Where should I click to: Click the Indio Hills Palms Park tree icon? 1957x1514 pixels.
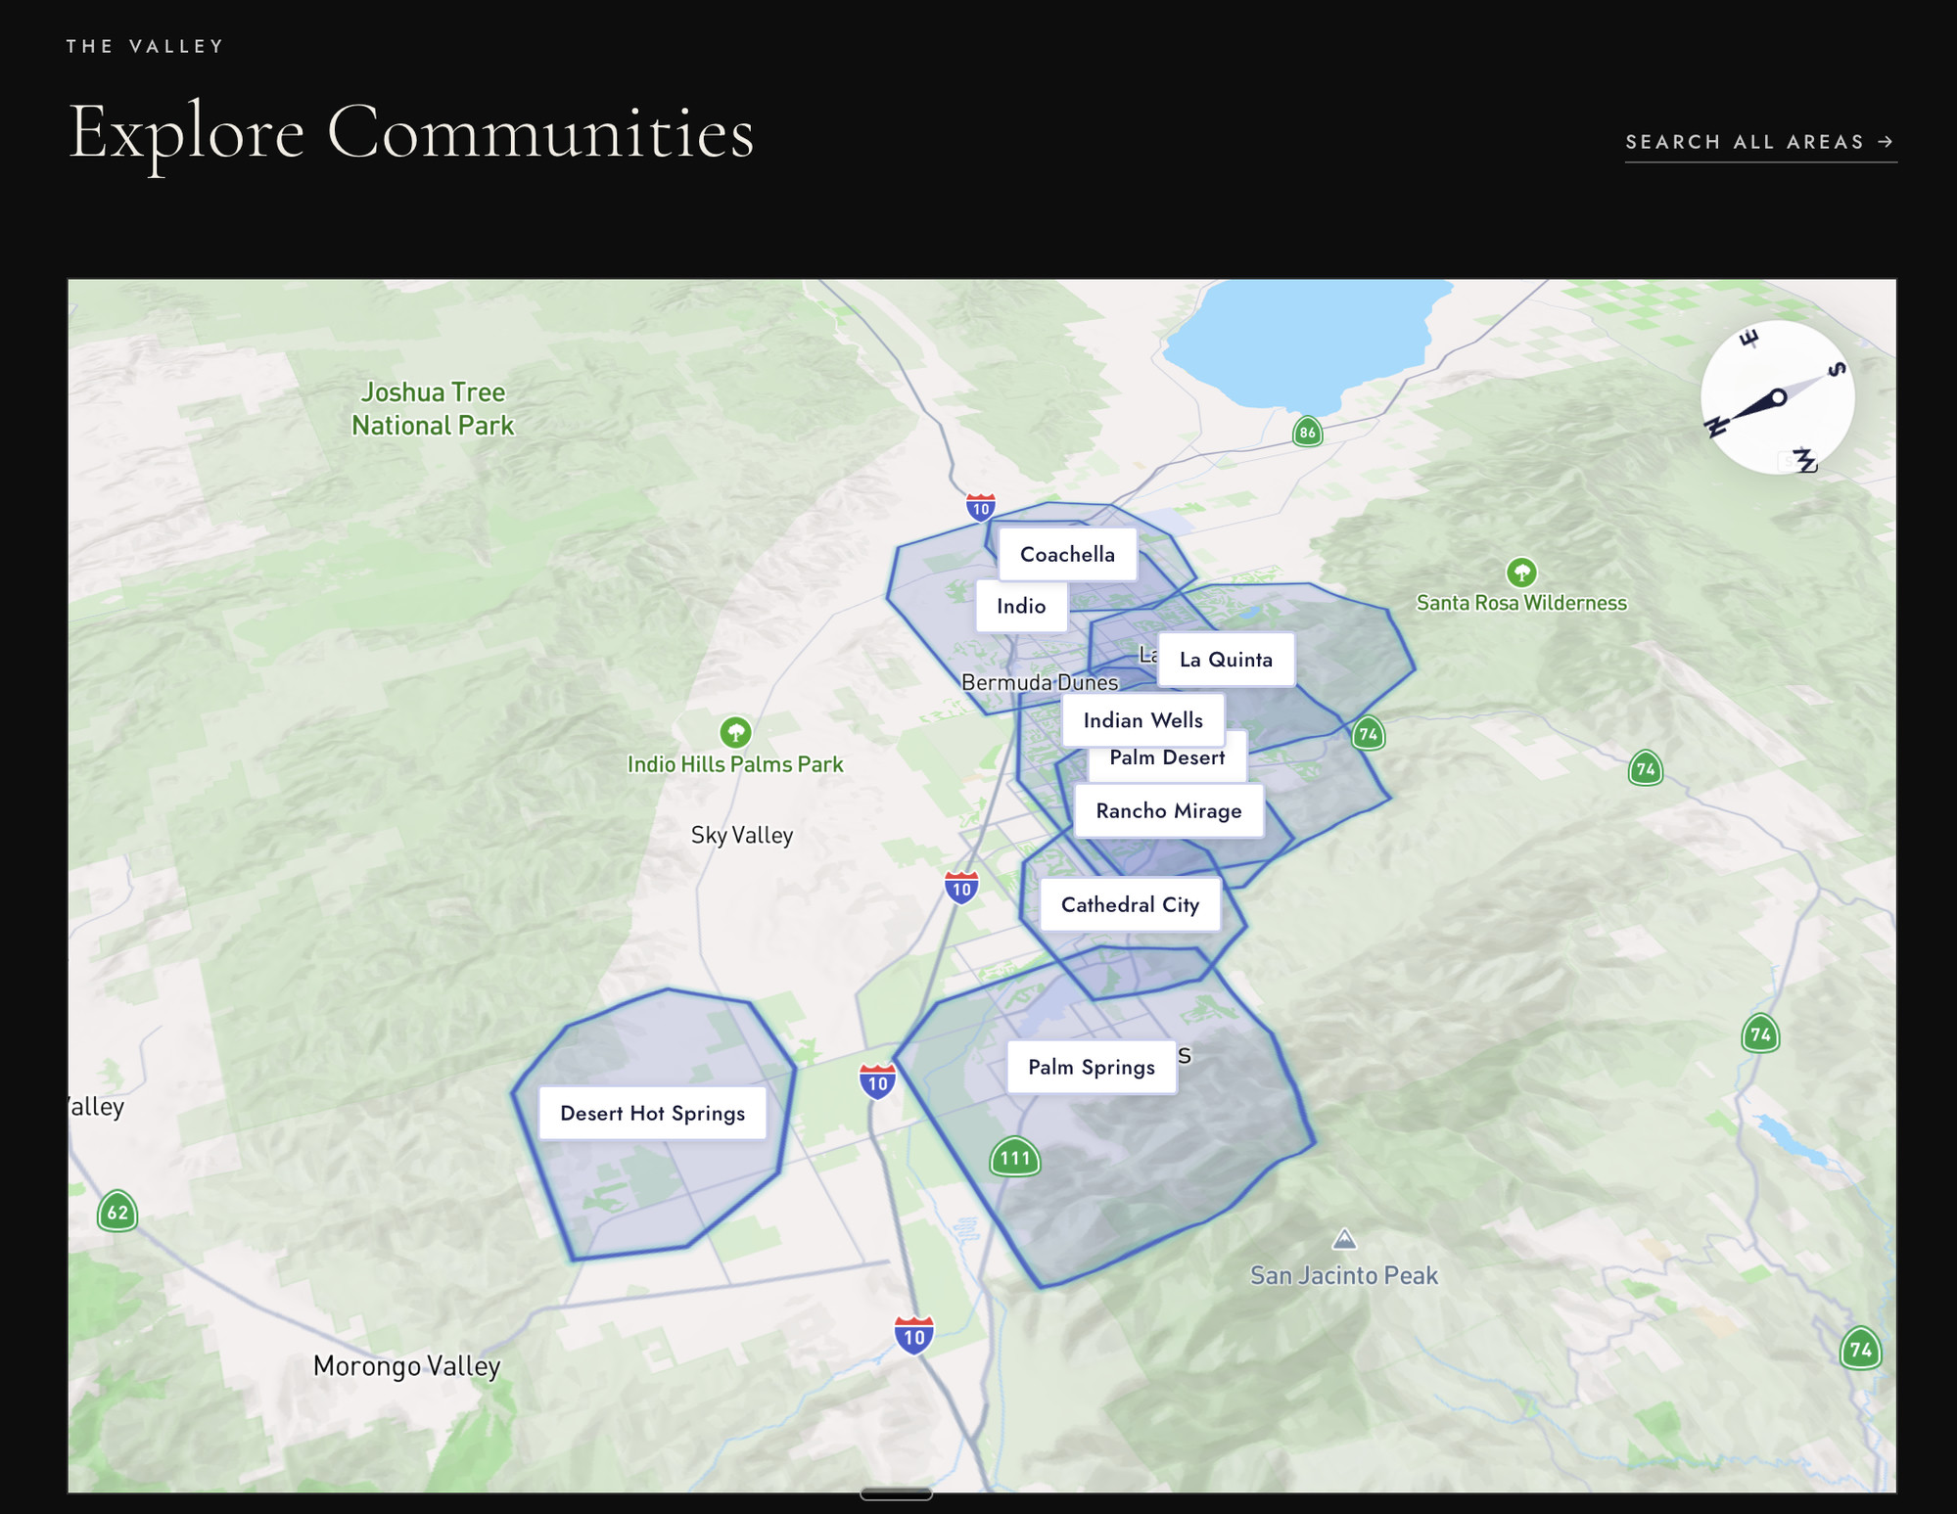point(735,731)
